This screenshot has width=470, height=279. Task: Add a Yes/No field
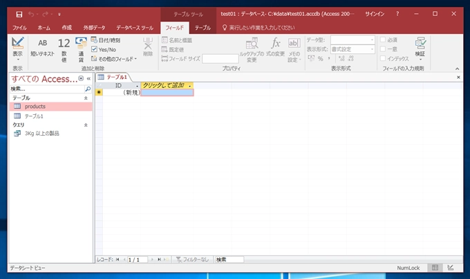point(104,49)
